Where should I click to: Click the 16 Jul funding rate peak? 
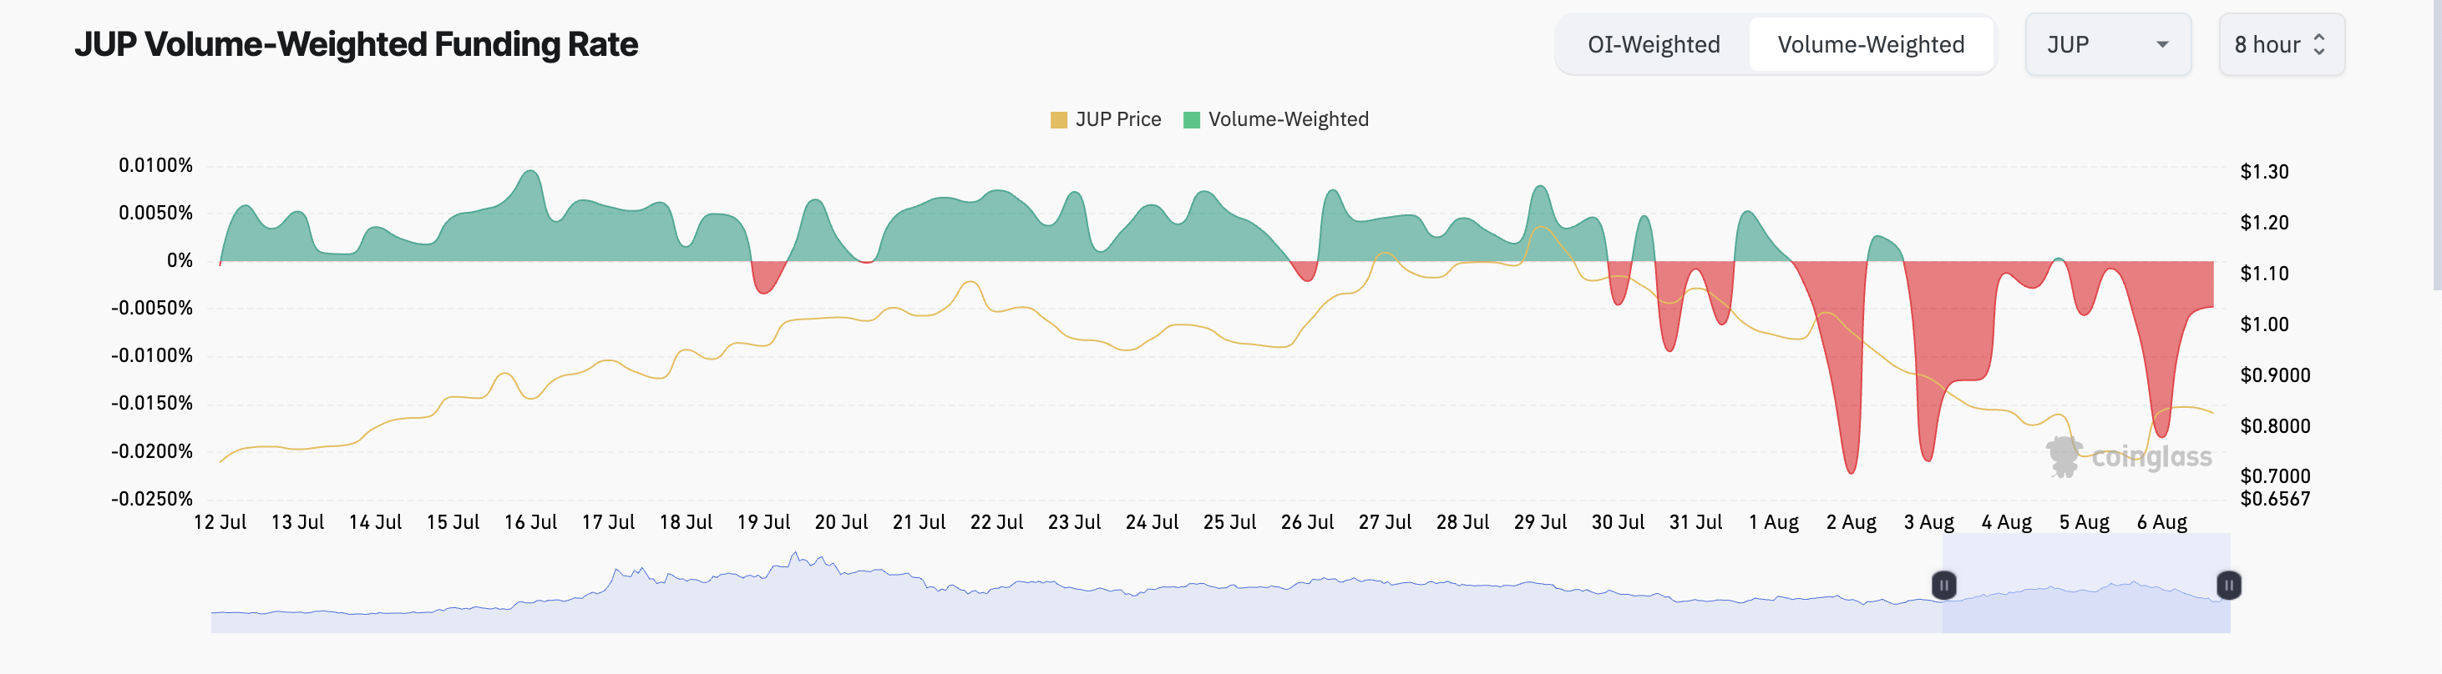[531, 173]
